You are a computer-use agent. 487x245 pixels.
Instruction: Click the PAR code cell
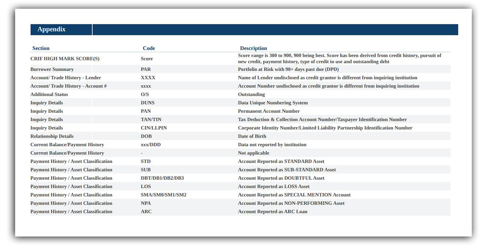tap(146, 69)
